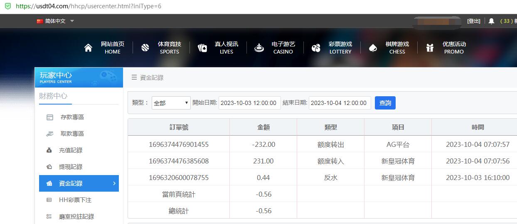
Task: Click the 反水 rebate type cell
Action: click(x=331, y=178)
